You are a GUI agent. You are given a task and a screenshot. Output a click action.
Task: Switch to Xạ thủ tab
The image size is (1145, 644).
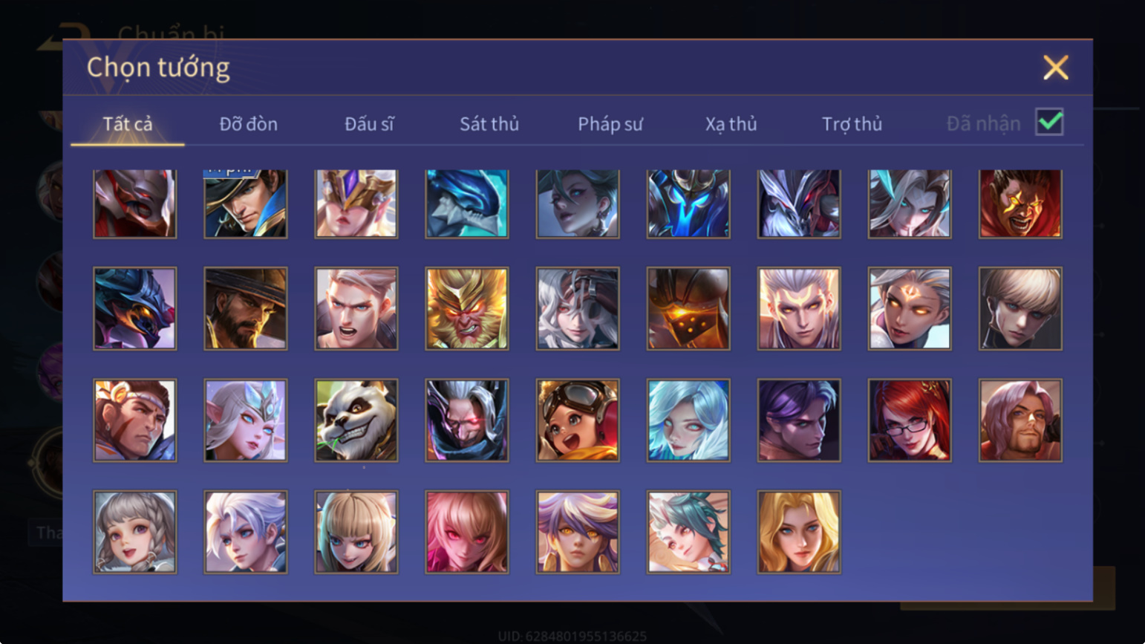coord(731,124)
